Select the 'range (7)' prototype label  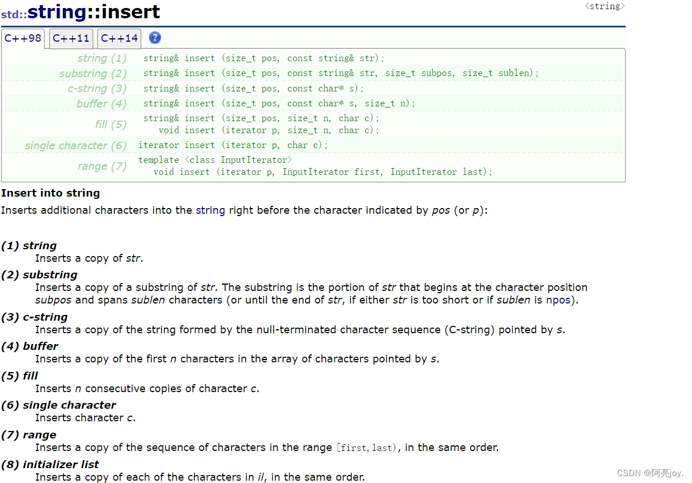coord(102,166)
